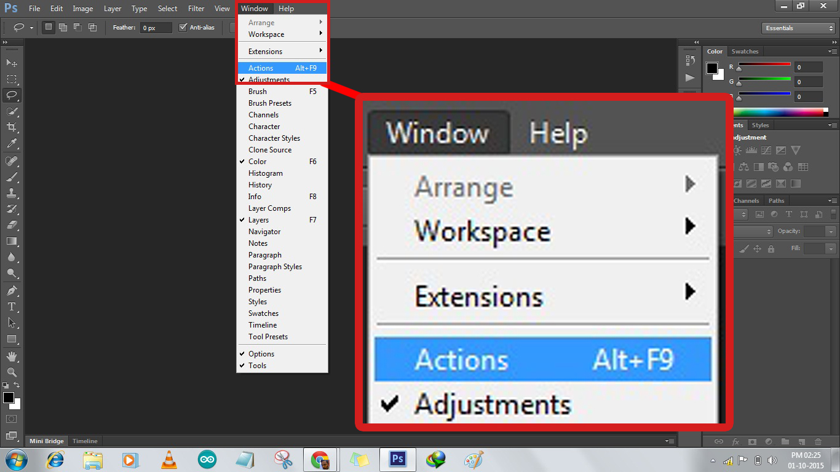Click the lock all layer icon
The height and width of the screenshot is (472, 840).
click(771, 249)
